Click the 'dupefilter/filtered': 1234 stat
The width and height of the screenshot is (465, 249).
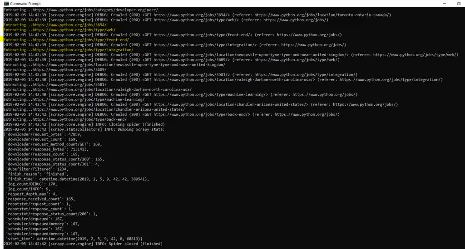[x=37, y=169]
